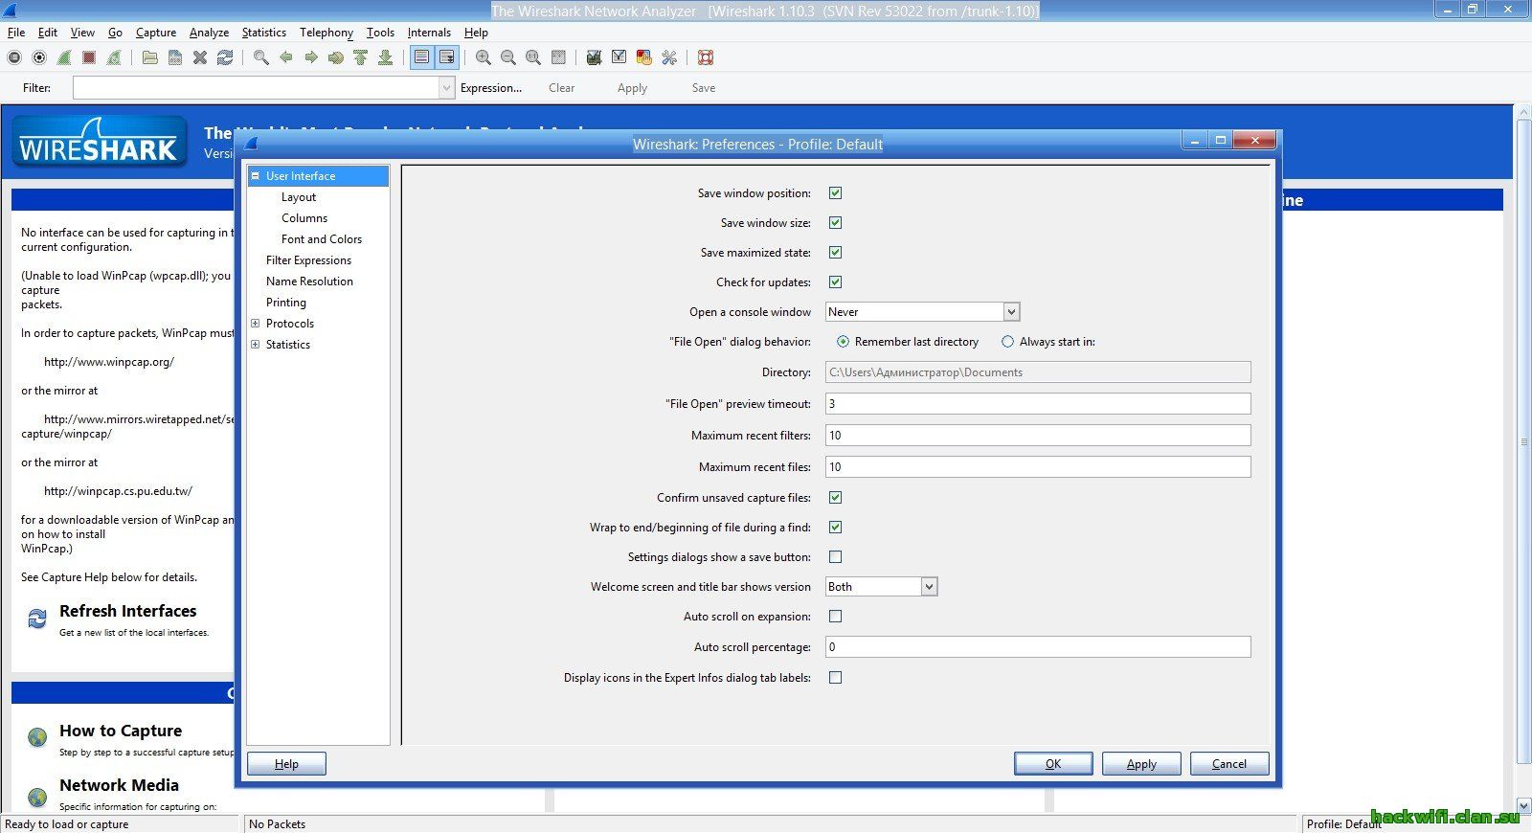Restart the live capture toolbar icon

click(114, 57)
